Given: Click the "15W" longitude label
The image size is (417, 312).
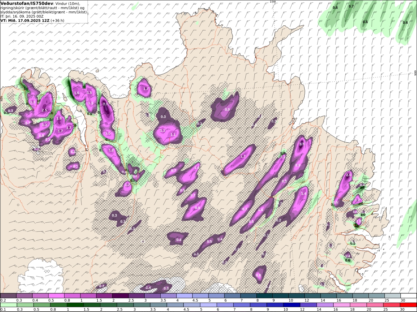Looking at the screenshot, I should (x=273, y=2).
